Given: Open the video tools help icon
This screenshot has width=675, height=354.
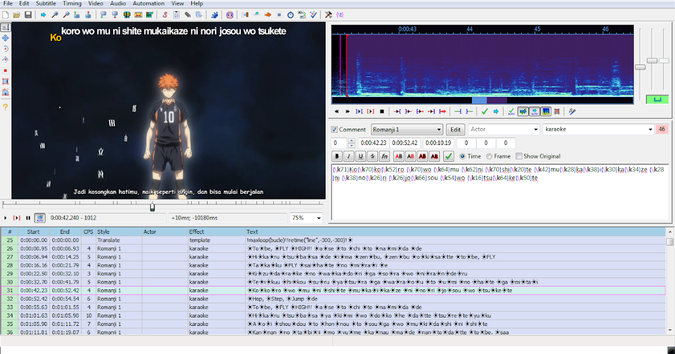Looking at the screenshot, I should click(x=6, y=106).
